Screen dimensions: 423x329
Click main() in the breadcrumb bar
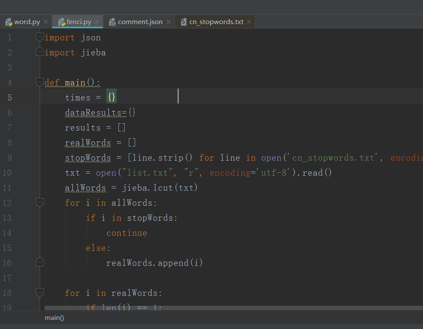pos(55,318)
